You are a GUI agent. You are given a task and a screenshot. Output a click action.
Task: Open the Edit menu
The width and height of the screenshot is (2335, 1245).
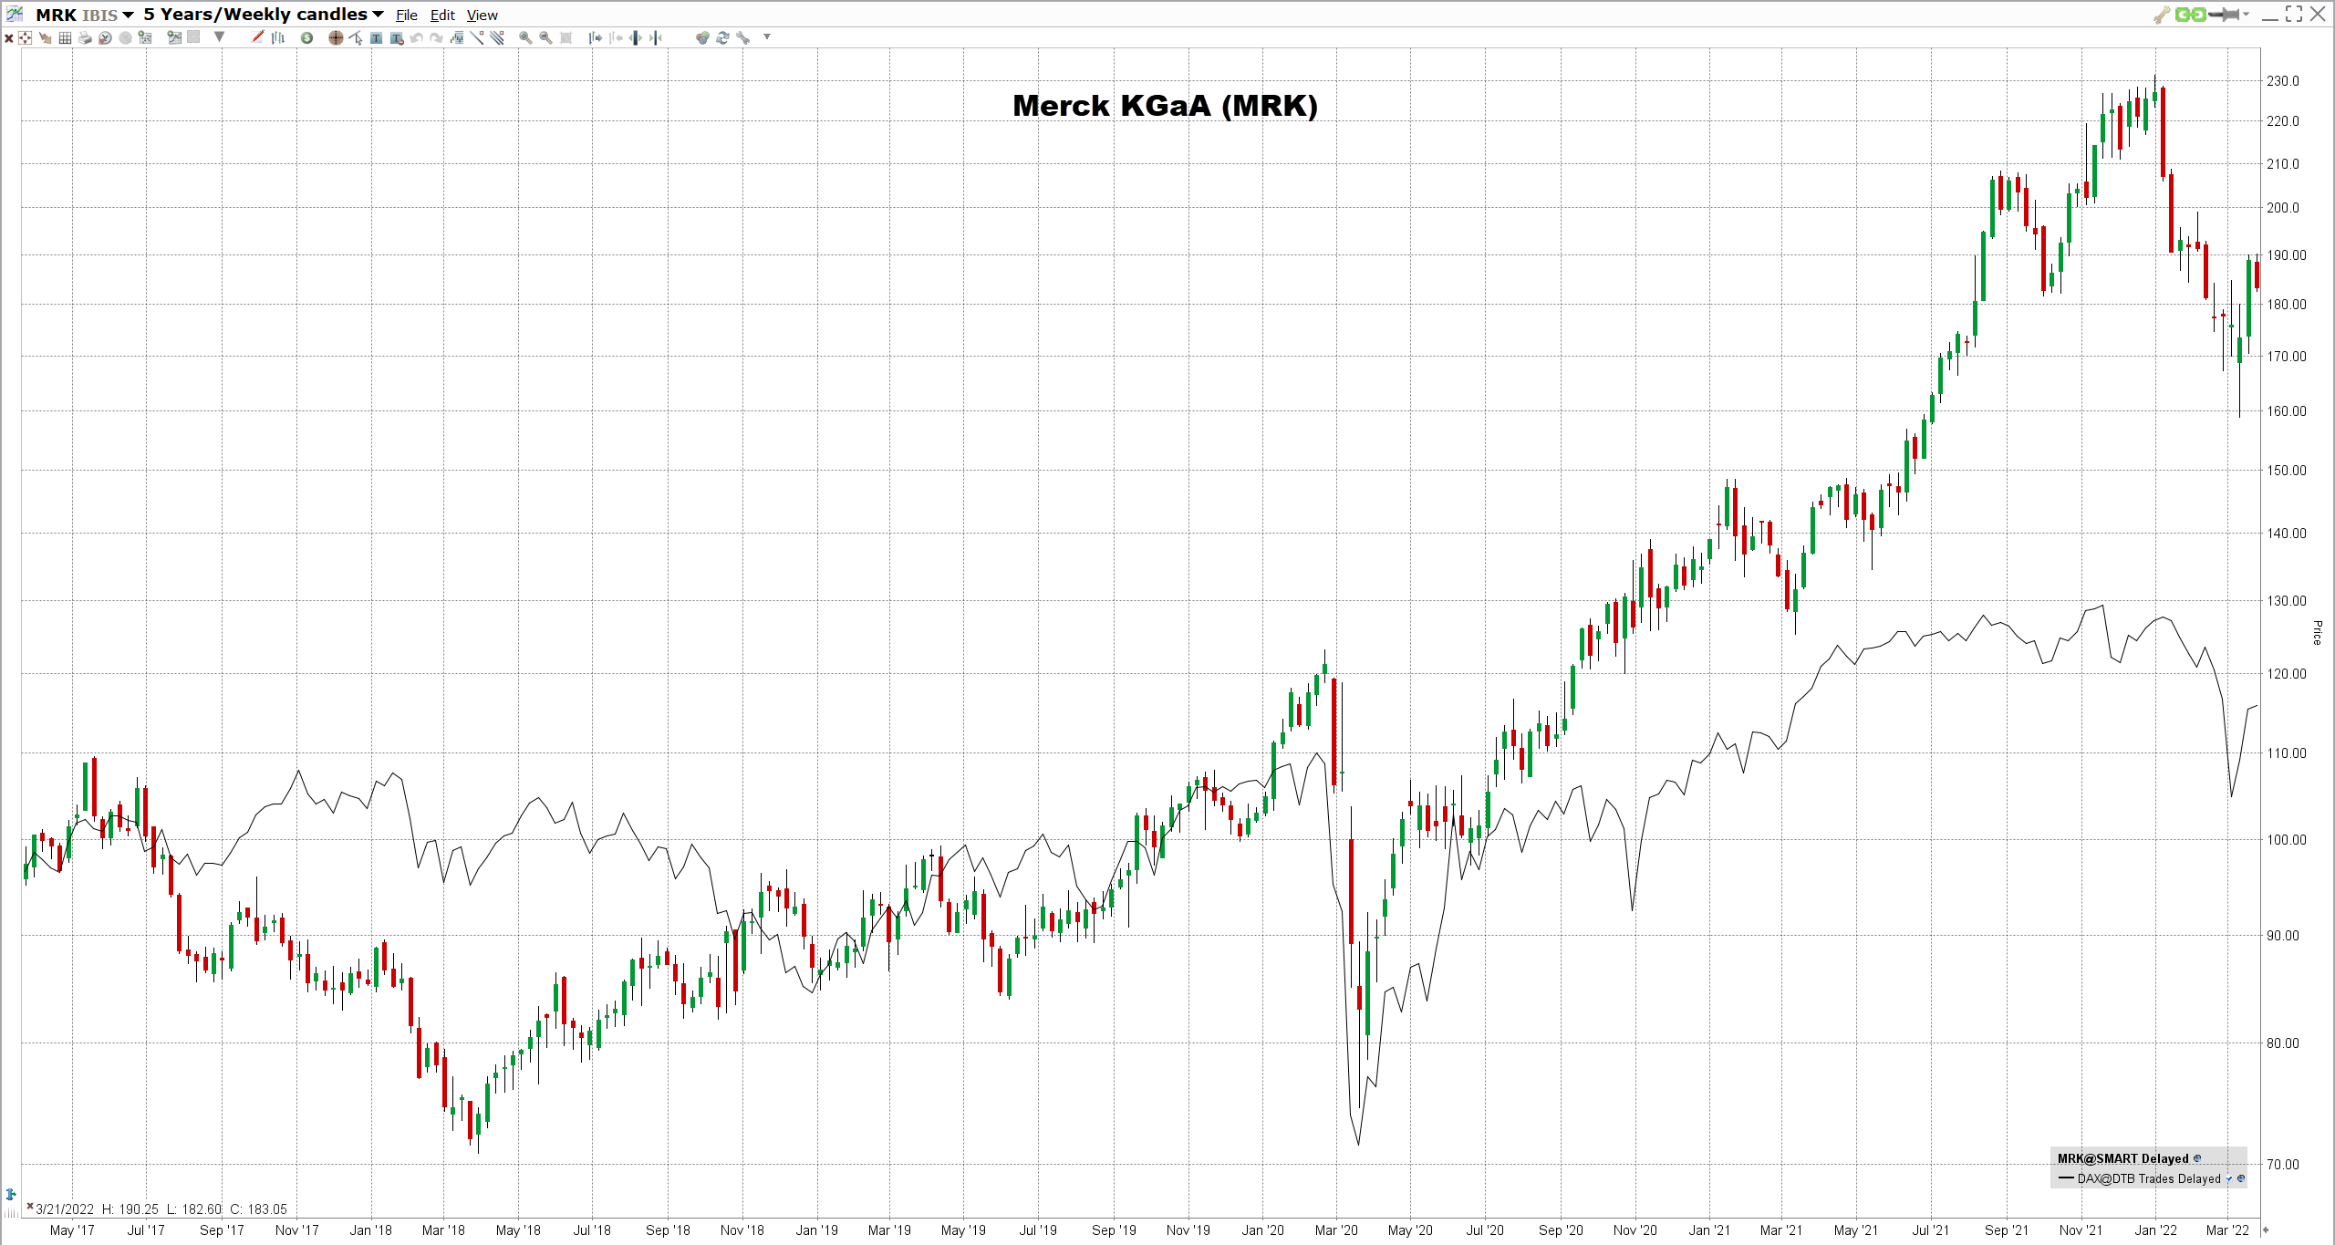(x=442, y=16)
